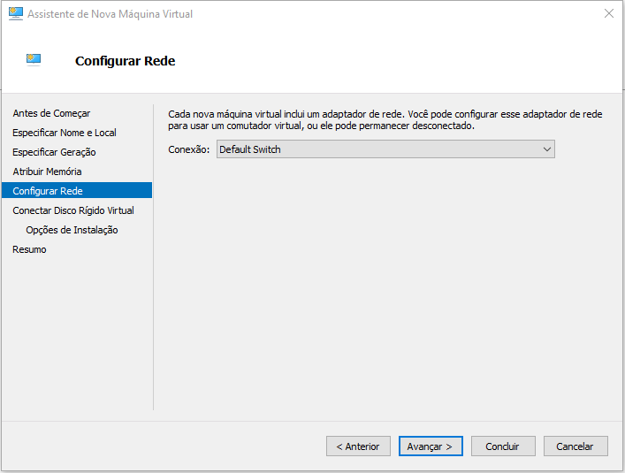Go to the Resumo step
Image resolution: width=625 pixels, height=473 pixels.
click(x=29, y=249)
